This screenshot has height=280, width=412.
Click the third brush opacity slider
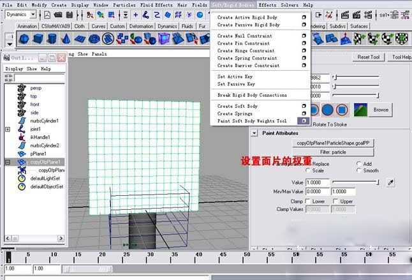(355, 95)
